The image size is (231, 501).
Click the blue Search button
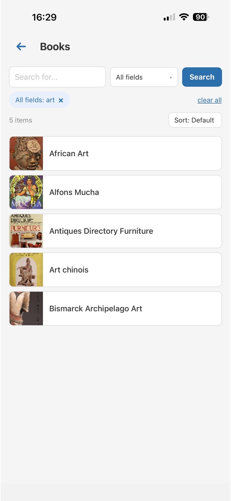pyautogui.click(x=202, y=77)
